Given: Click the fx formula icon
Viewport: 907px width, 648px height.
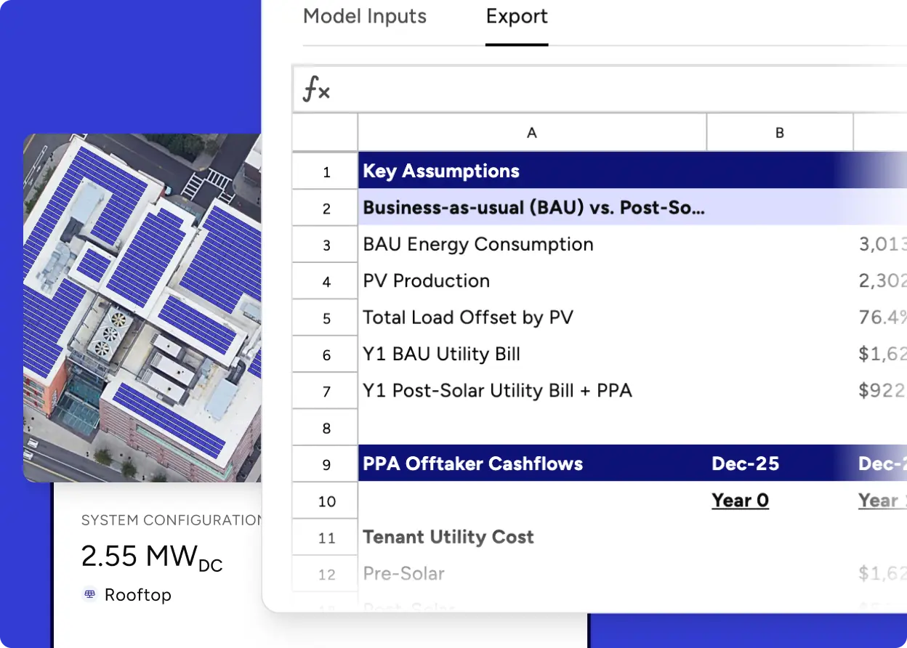Looking at the screenshot, I should [x=316, y=90].
